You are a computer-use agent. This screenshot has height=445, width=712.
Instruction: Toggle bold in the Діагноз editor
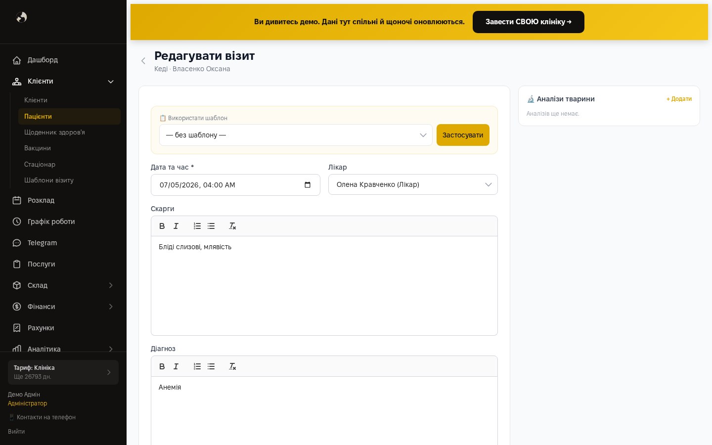[x=162, y=366]
